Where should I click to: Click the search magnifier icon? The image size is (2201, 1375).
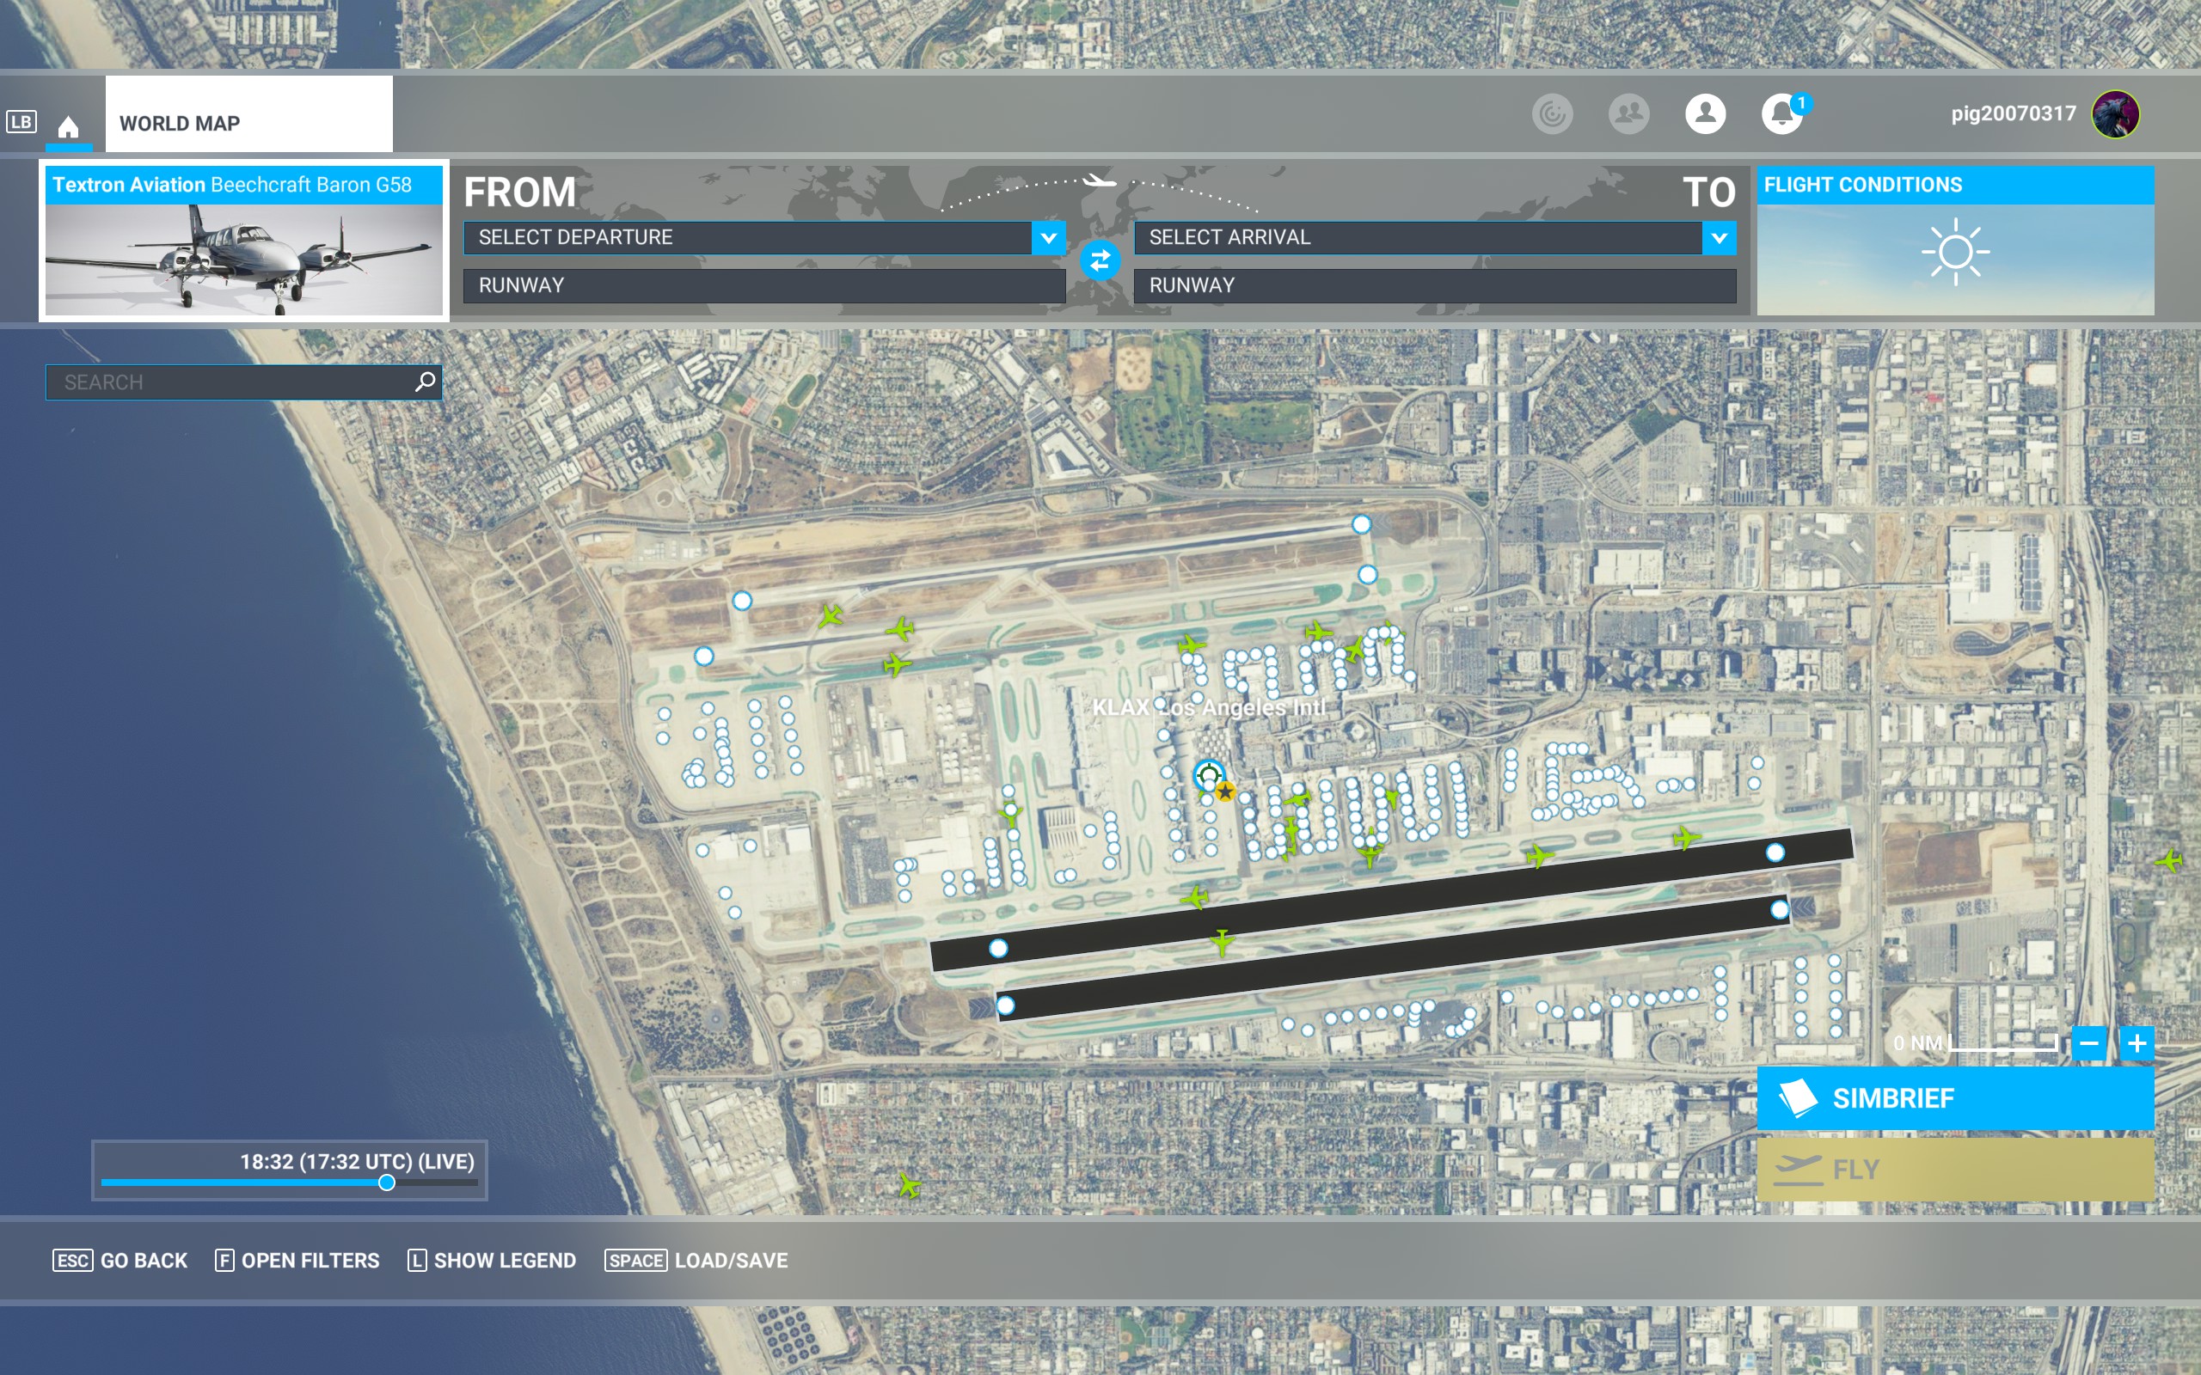(x=425, y=382)
